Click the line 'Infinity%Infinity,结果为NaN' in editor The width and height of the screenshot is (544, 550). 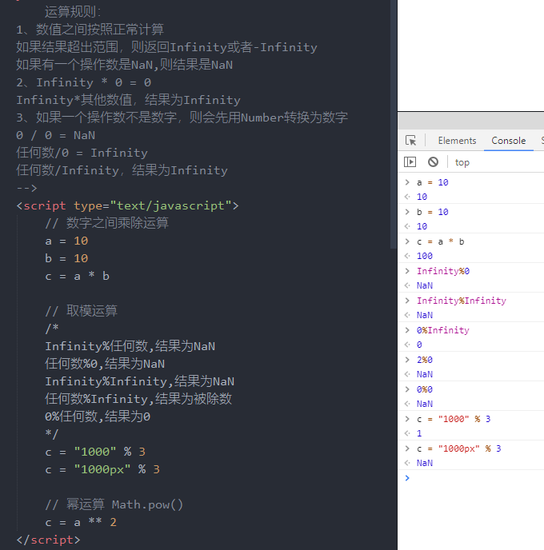(x=140, y=381)
